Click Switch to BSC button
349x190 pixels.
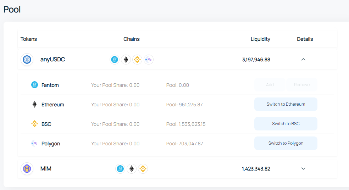(286, 124)
